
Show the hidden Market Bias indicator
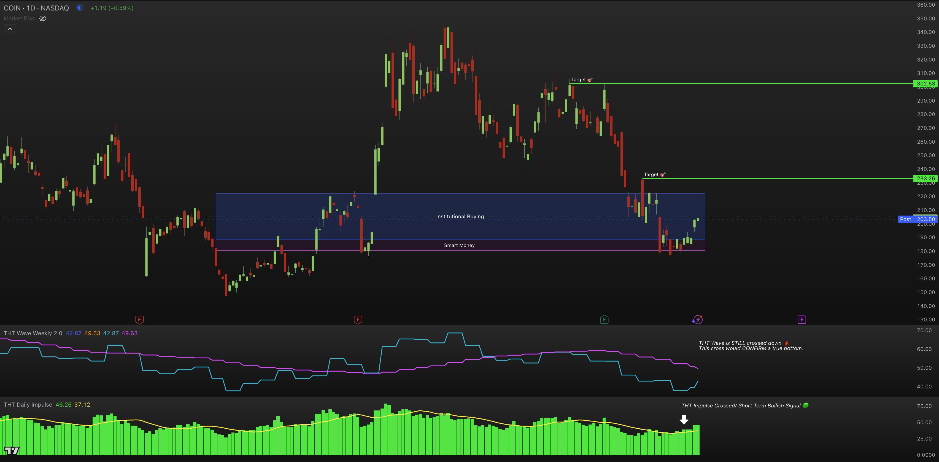click(43, 18)
